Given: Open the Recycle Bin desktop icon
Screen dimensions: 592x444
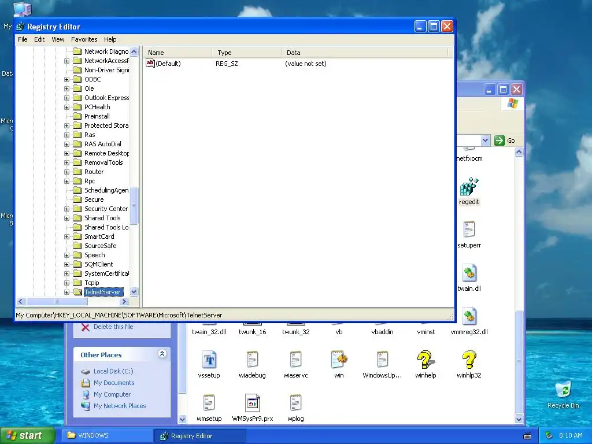Looking at the screenshot, I should tap(563, 390).
